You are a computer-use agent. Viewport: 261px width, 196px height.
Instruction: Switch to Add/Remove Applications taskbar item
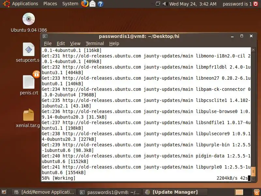click(44, 192)
